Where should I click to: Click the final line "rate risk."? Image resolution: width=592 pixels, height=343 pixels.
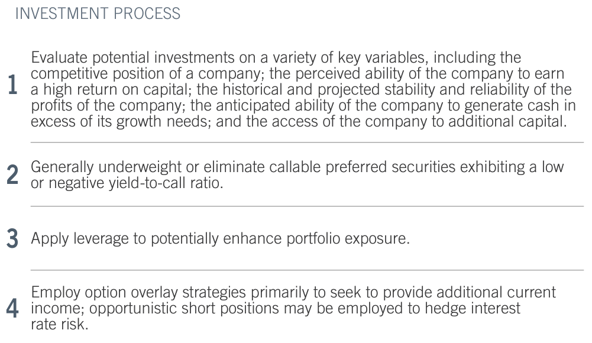point(59,324)
